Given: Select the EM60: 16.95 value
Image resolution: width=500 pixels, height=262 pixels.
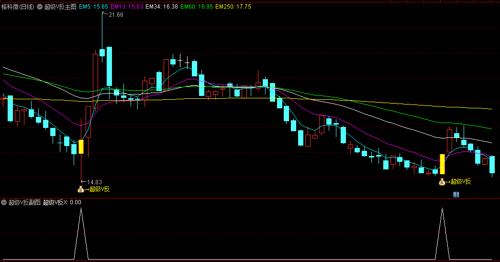Looking at the screenshot, I should tap(197, 7).
